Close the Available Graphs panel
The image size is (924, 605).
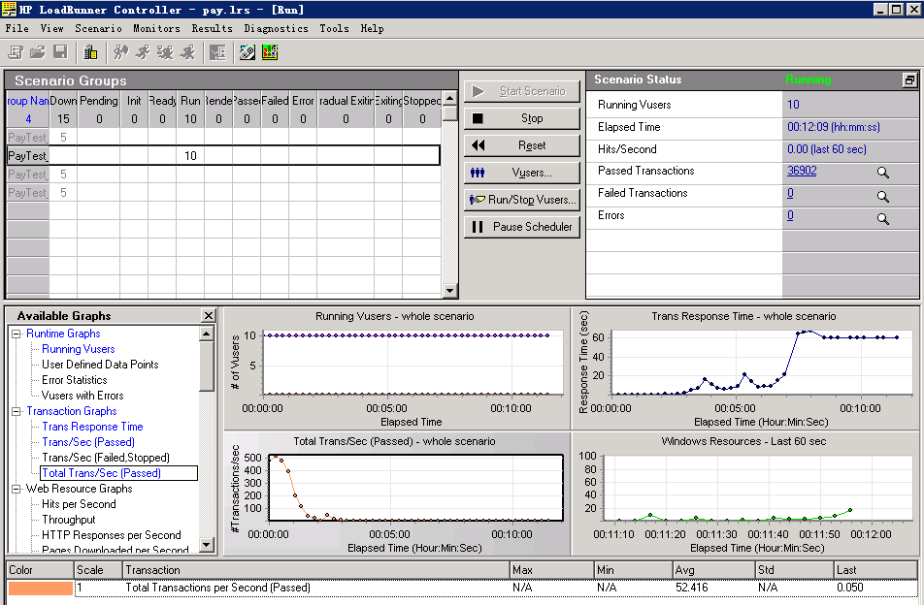[209, 315]
